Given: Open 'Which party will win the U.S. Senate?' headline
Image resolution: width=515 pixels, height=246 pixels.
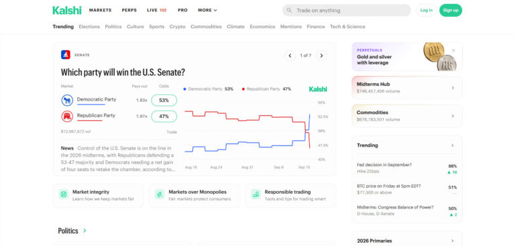Looking at the screenshot, I should 123,72.
